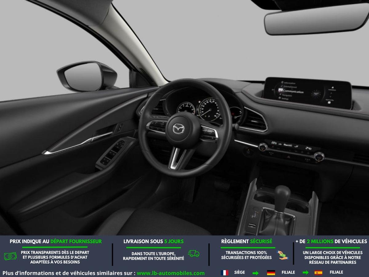Click the left climate temperature knob
Image resolution: width=369 pixels, height=277 pixels.
[x=263, y=146]
